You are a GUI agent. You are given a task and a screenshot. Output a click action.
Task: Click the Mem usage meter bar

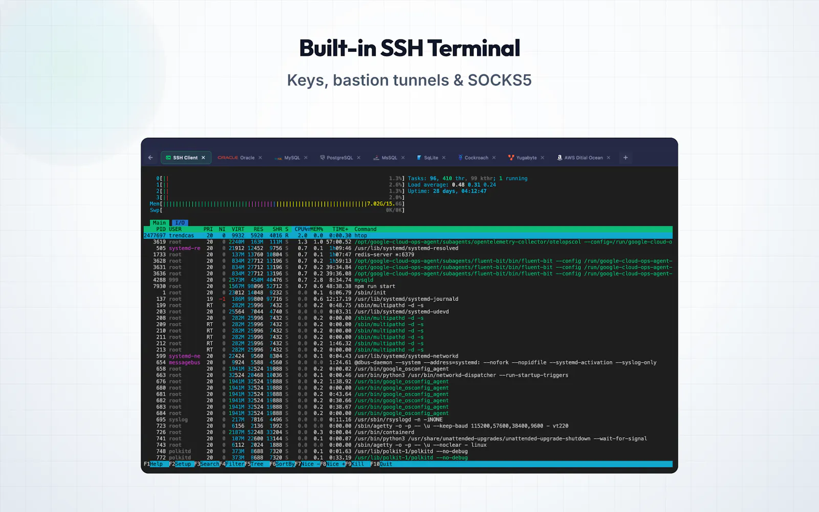point(277,204)
